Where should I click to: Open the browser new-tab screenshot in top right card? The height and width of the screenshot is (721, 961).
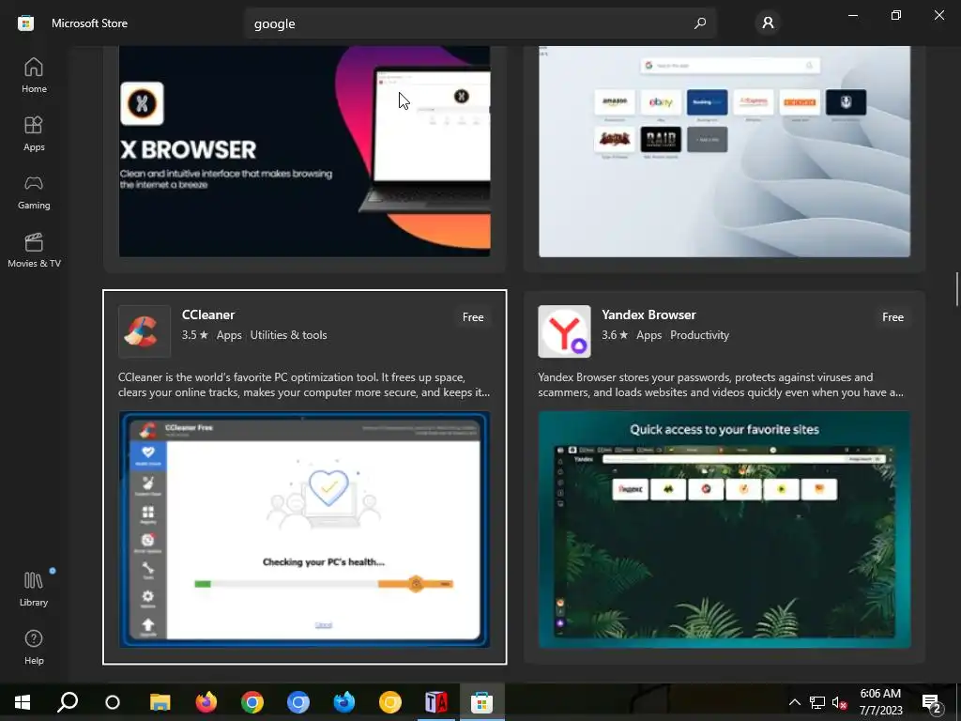tap(725, 151)
